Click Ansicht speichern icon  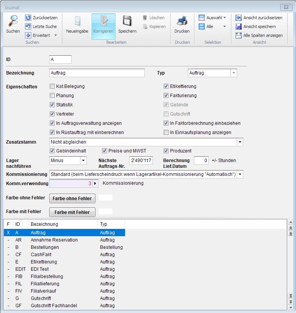[x=238, y=26]
